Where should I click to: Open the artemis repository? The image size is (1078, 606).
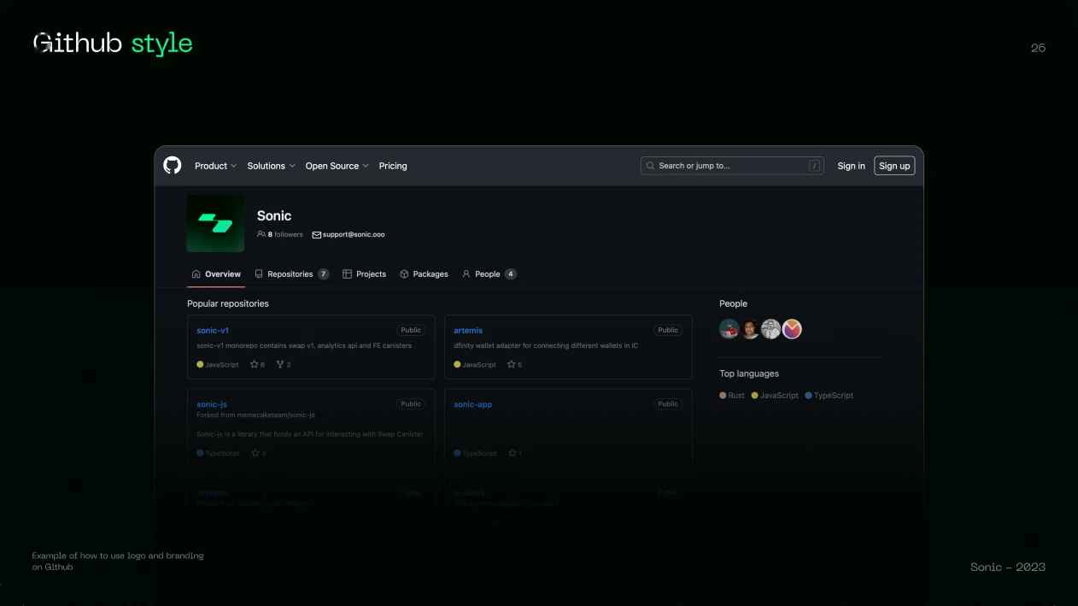pyautogui.click(x=468, y=330)
